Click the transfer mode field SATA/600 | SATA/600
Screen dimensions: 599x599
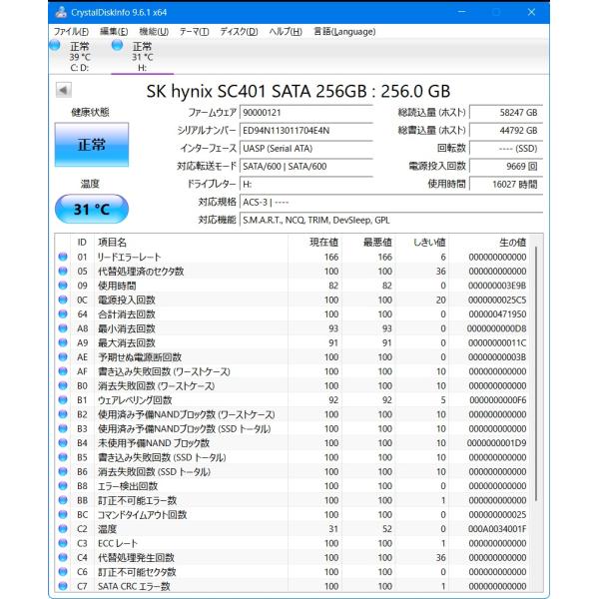[x=306, y=166]
